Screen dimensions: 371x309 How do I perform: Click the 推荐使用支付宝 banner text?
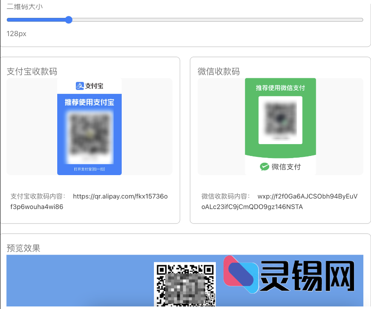point(89,102)
